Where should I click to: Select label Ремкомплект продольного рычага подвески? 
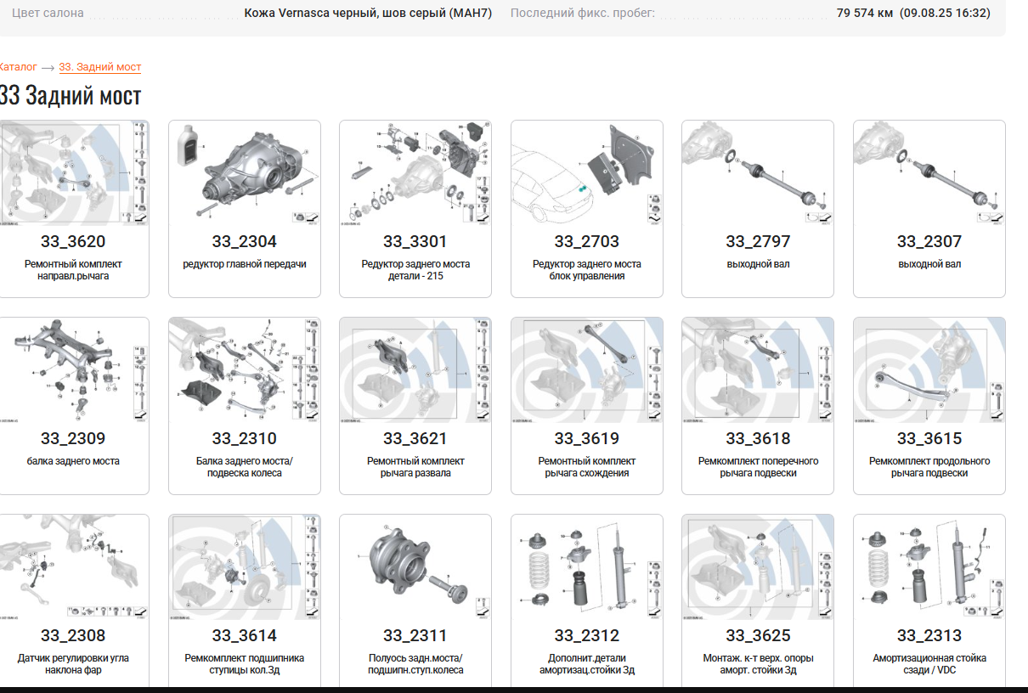(x=929, y=467)
